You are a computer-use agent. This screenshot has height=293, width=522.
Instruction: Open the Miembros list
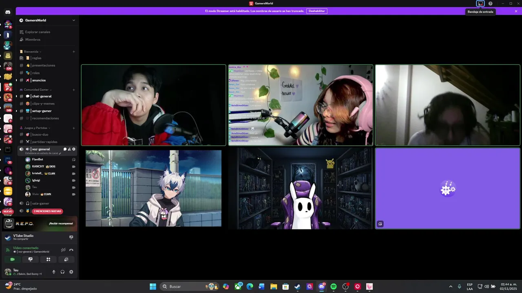pos(47,39)
